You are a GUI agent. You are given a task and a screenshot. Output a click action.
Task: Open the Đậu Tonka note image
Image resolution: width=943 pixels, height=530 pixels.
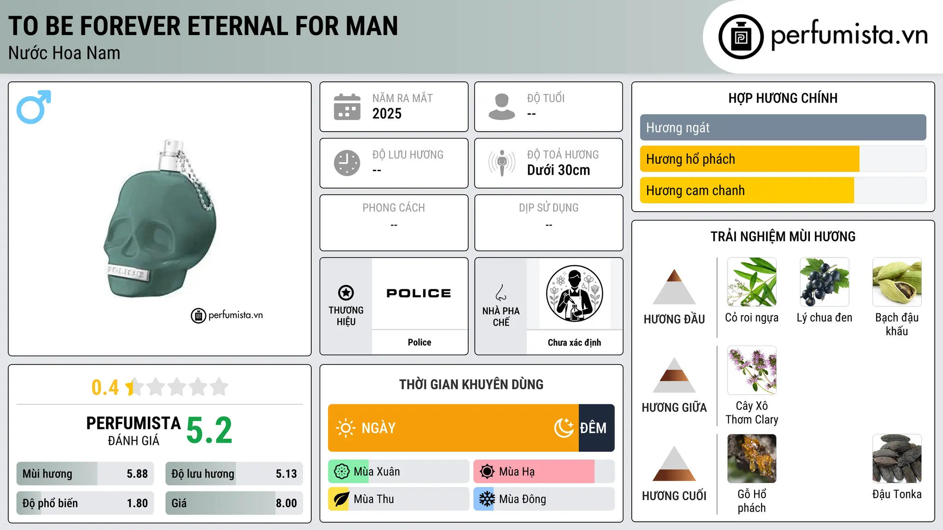click(897, 459)
